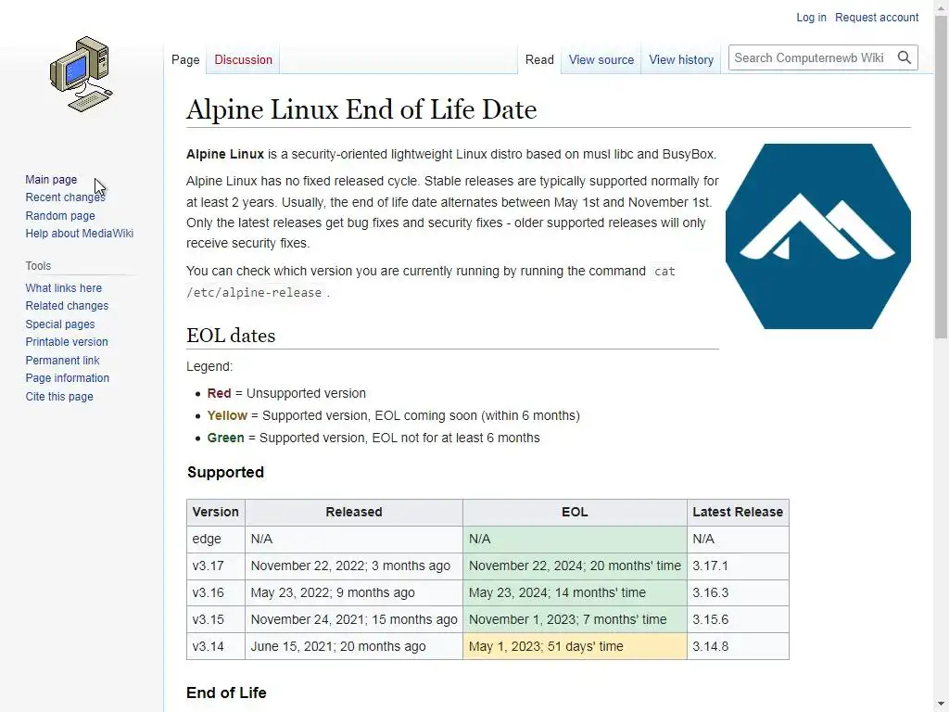Screen dimensions: 949x712
Task: Click the 3.17.1 latest release cell
Action: point(738,566)
